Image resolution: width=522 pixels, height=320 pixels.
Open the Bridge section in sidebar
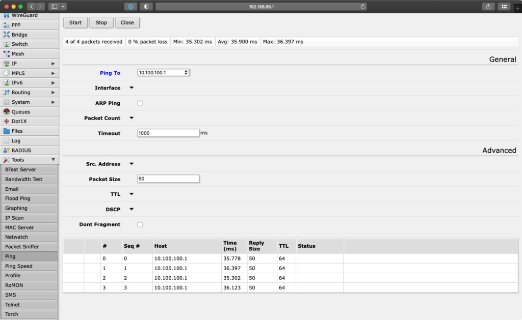click(20, 34)
